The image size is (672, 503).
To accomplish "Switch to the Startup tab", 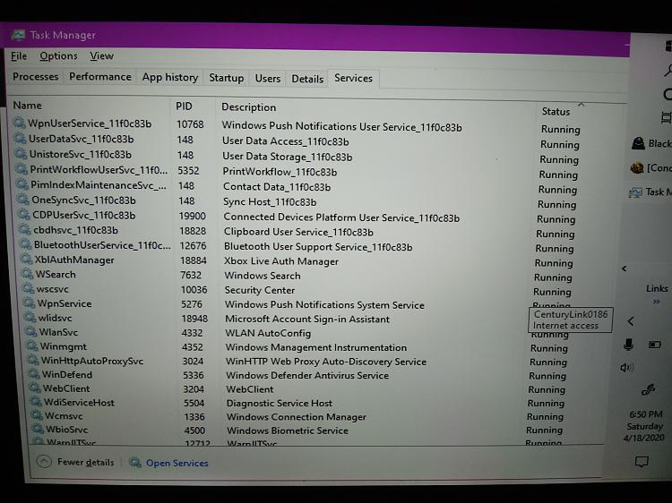I will pos(227,78).
